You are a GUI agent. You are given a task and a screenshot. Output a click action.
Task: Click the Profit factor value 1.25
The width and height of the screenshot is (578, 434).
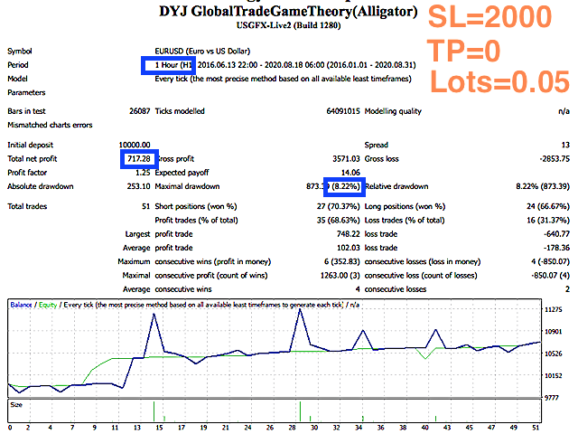coord(143,173)
